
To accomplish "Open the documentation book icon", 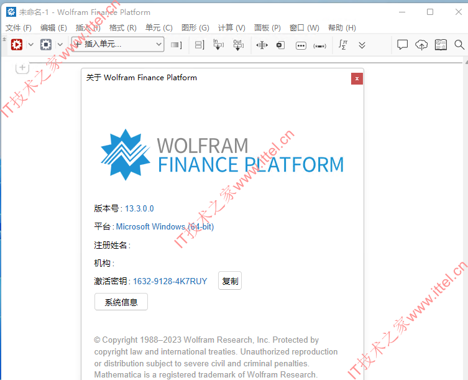I will 441,45.
